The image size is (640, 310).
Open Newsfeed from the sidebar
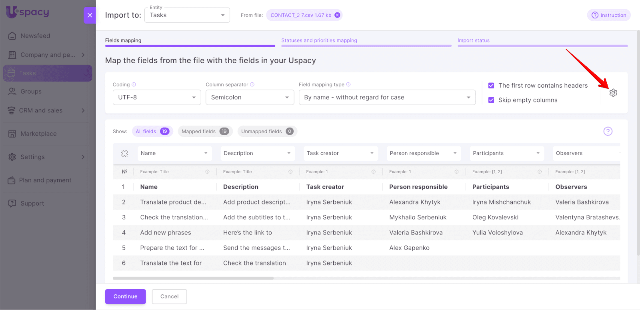coord(35,36)
